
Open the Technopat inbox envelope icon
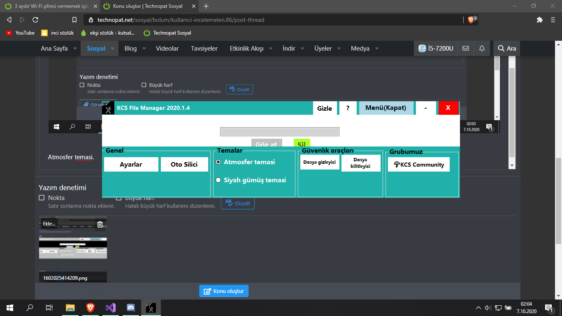[x=466, y=49]
